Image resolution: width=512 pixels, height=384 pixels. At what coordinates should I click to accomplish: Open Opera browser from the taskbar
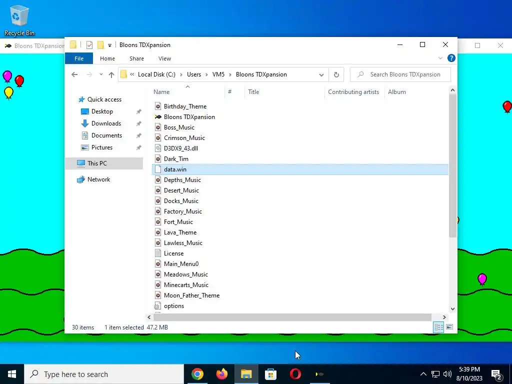tap(295, 374)
